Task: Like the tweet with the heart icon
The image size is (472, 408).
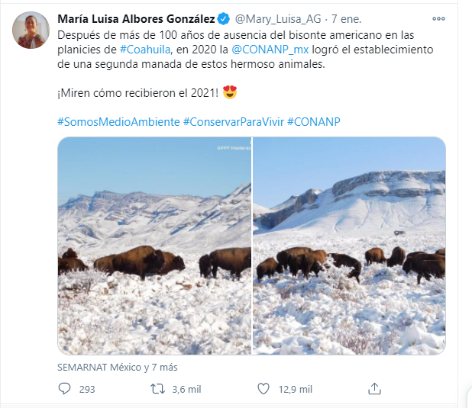Action: [x=263, y=389]
